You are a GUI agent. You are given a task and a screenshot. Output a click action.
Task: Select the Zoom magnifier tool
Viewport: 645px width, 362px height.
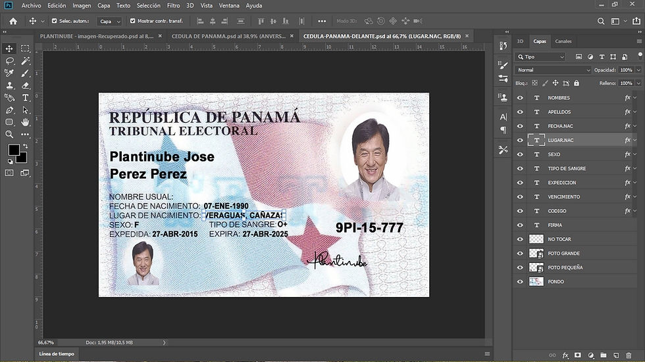click(9, 134)
